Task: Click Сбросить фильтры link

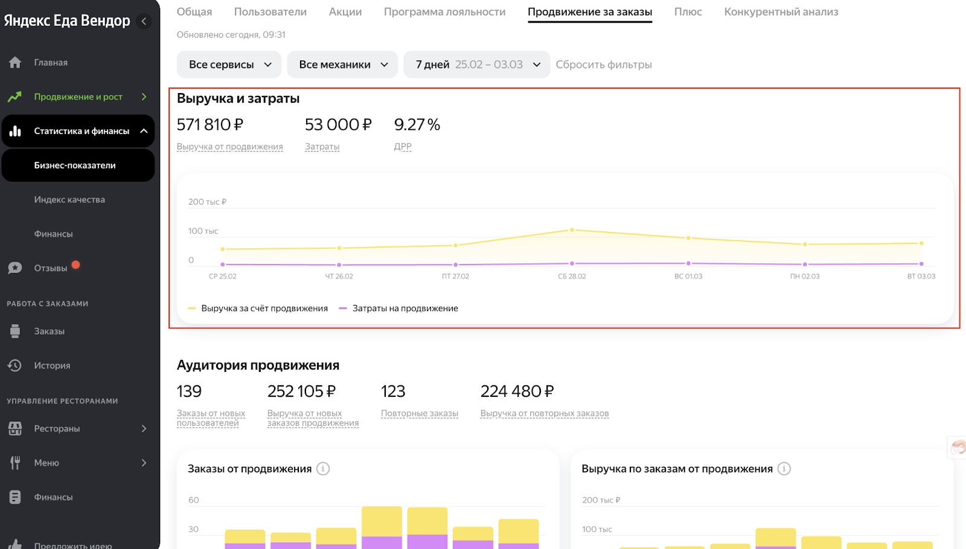Action: point(604,65)
